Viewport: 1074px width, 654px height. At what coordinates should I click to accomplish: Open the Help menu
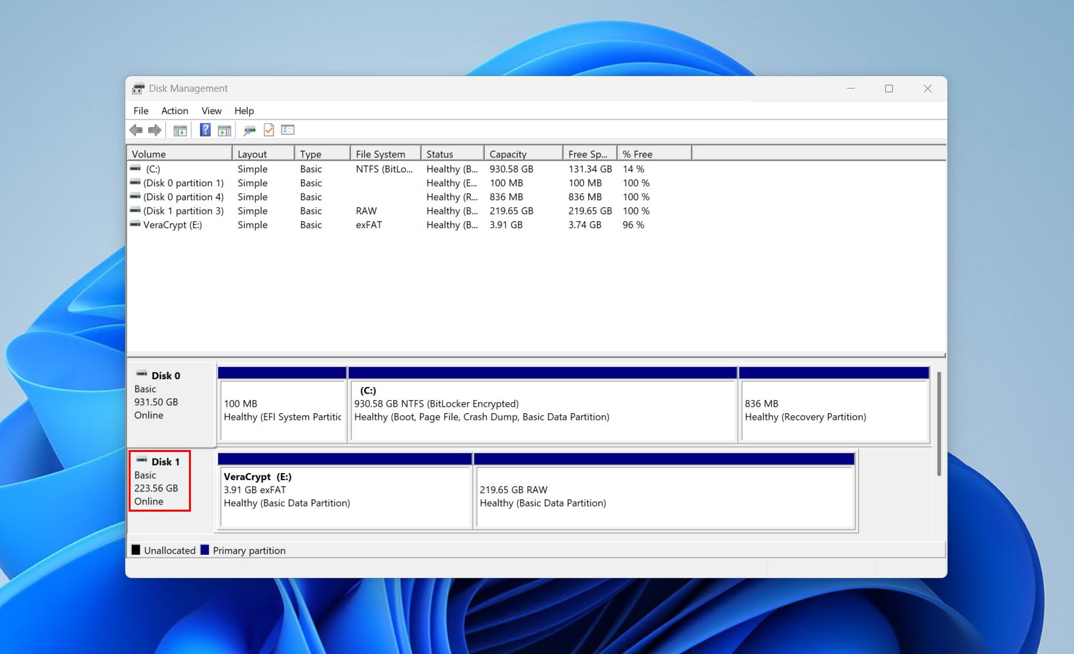tap(244, 111)
